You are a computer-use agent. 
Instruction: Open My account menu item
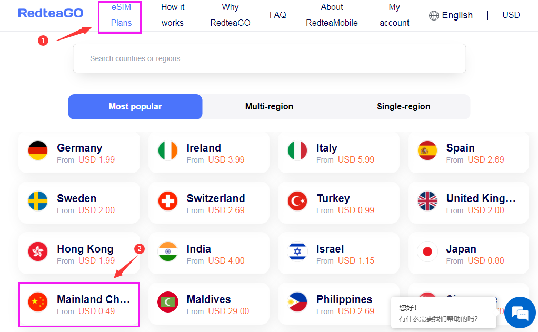tap(394, 15)
